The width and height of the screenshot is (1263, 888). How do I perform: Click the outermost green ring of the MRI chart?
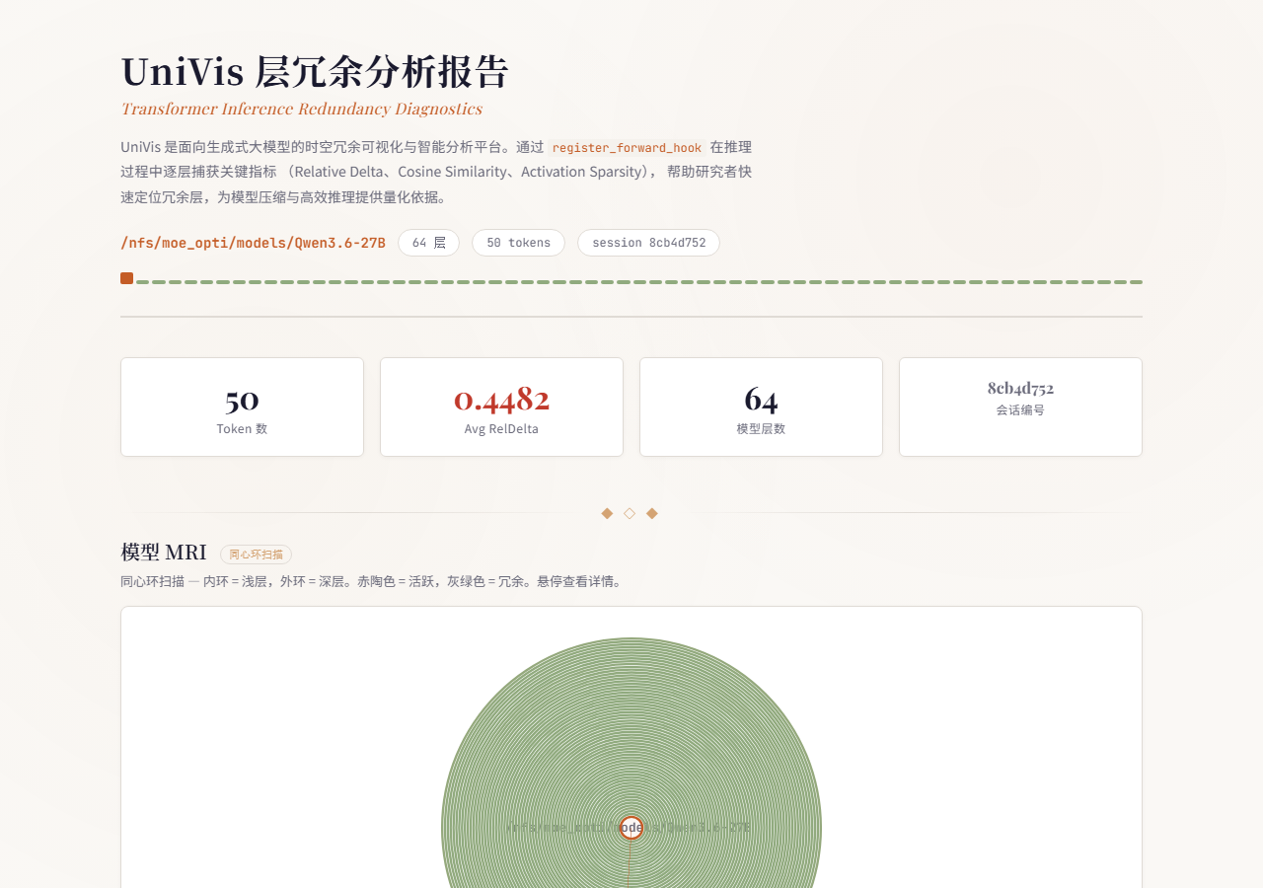(x=631, y=639)
